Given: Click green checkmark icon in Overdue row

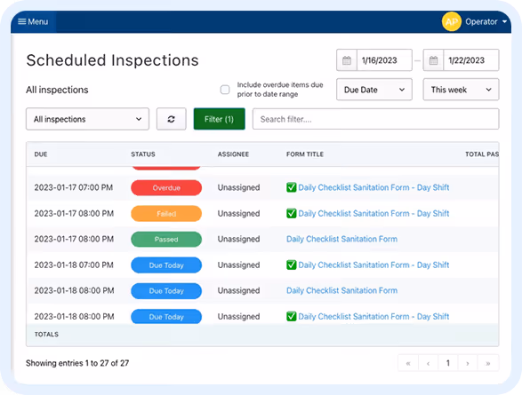Looking at the screenshot, I should pos(292,187).
